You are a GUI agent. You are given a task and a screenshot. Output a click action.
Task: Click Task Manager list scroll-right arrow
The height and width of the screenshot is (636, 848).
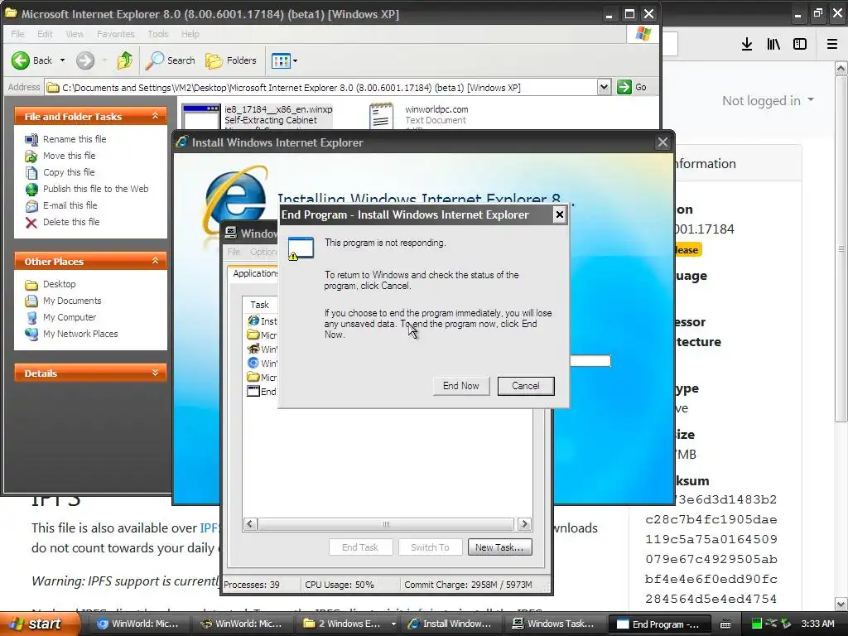(524, 524)
